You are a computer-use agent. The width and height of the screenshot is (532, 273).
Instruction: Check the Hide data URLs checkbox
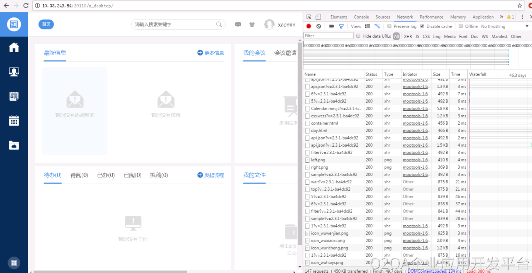(x=358, y=36)
